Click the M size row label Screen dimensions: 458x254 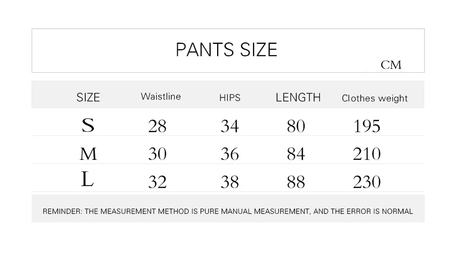88,154
